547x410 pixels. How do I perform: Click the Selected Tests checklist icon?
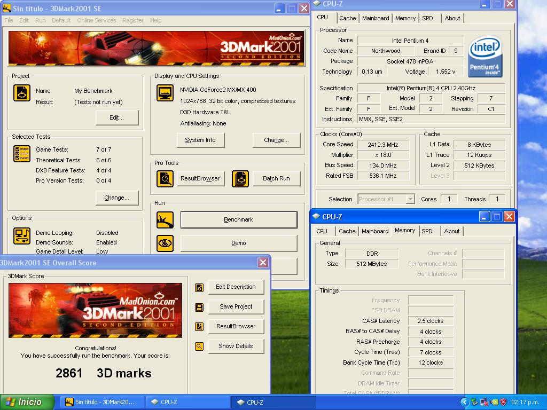pyautogui.click(x=21, y=154)
